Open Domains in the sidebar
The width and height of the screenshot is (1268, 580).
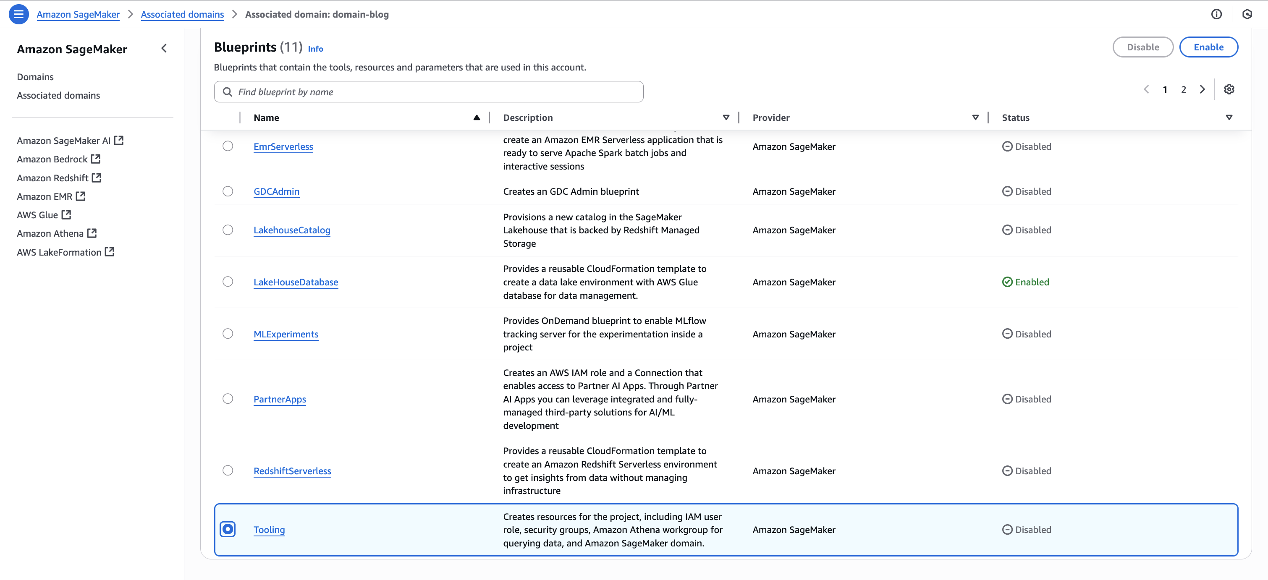tap(35, 77)
